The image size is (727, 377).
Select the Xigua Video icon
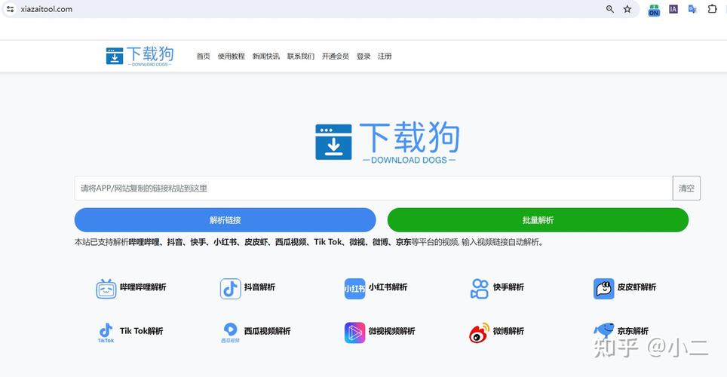pos(230,332)
